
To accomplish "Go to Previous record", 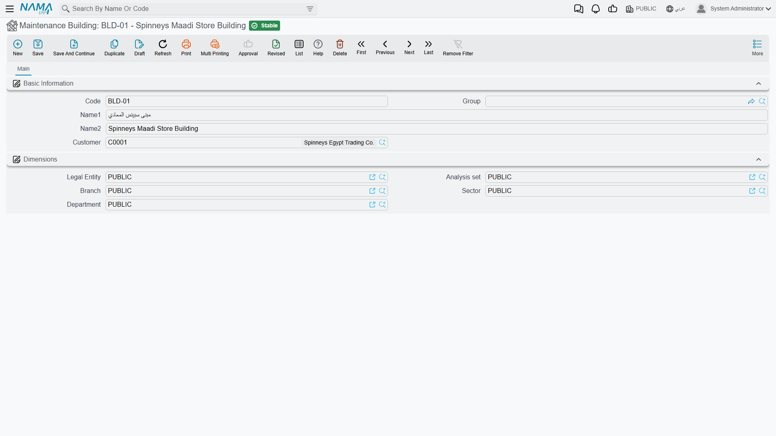I will coord(385,47).
